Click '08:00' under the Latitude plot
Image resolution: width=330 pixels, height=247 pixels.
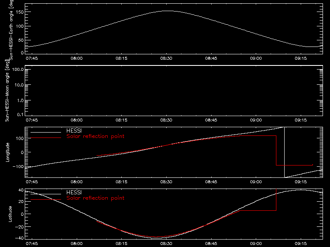[77, 244]
